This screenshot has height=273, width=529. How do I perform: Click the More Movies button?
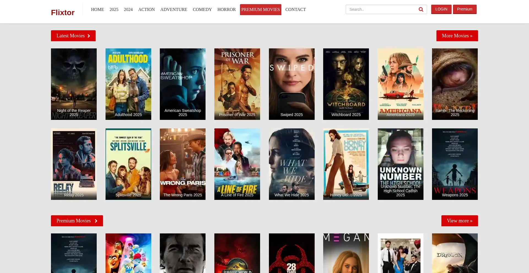coord(457,36)
